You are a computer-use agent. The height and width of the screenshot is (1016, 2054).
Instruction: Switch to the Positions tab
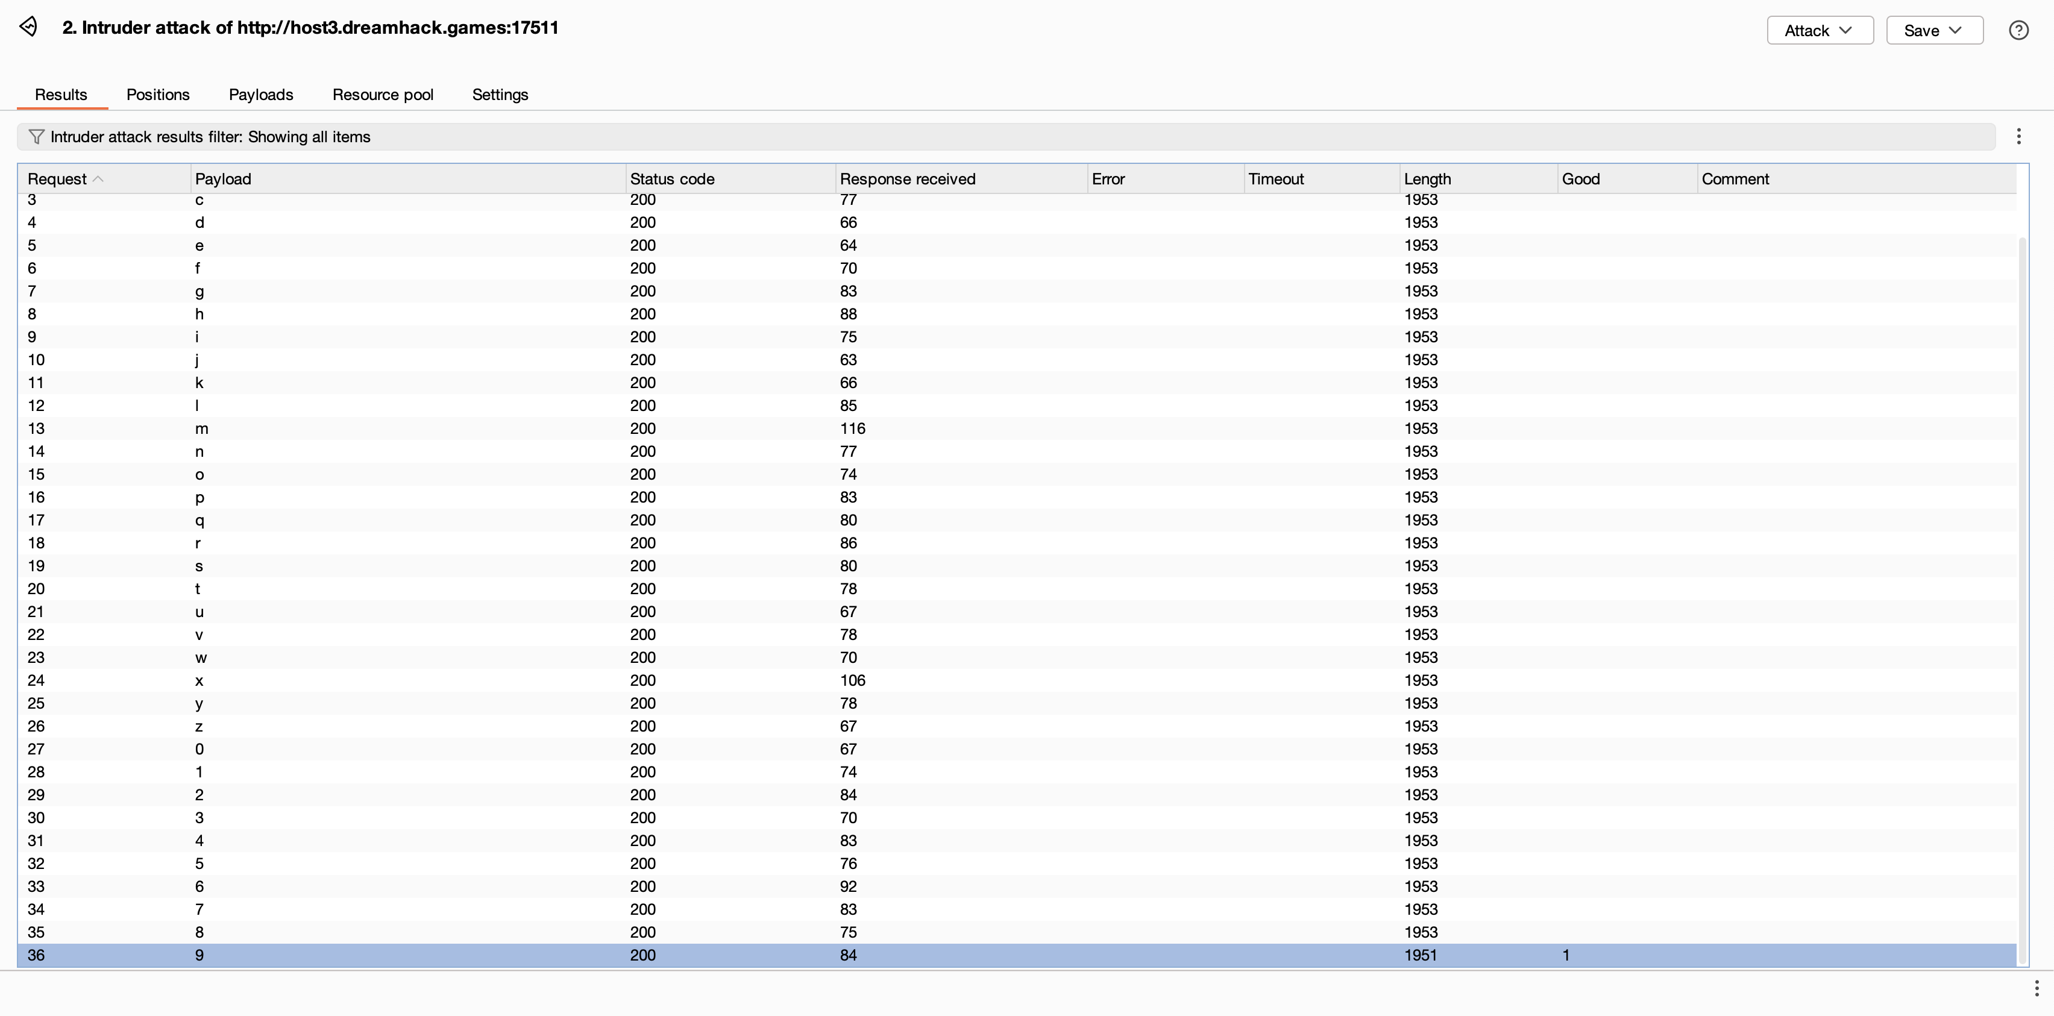point(158,94)
